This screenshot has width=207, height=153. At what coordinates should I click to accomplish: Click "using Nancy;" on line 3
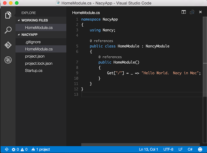tap(102, 30)
